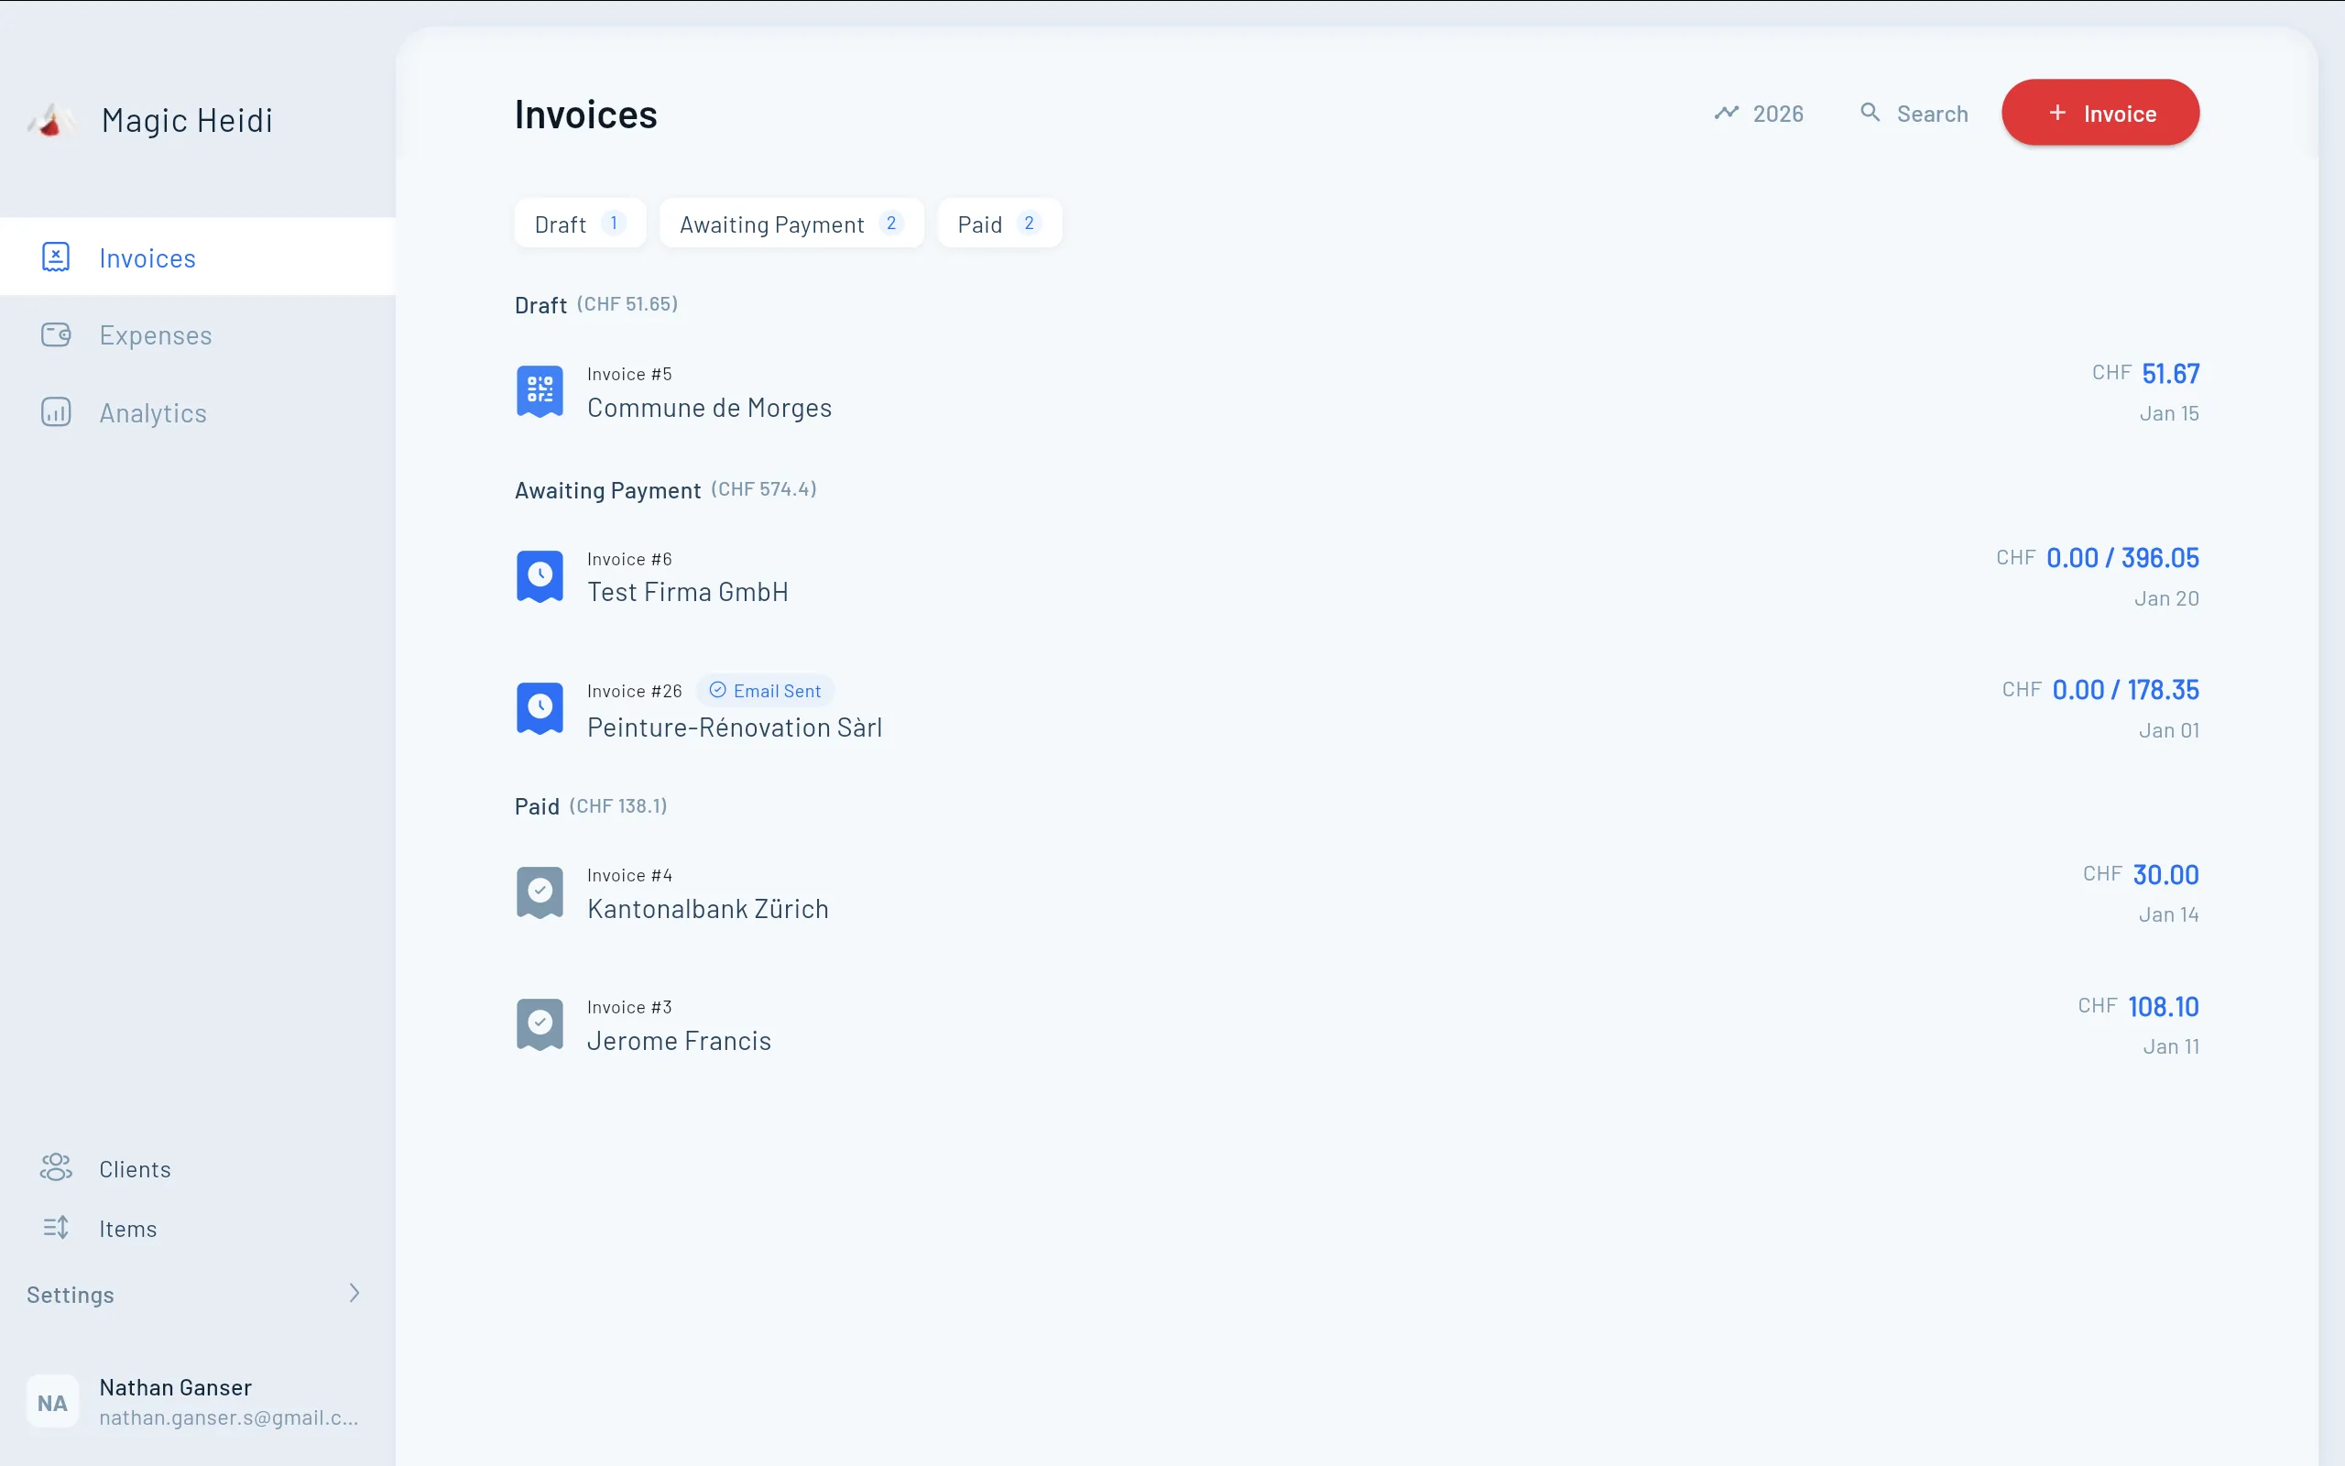Click the search magnifier icon

point(1870,113)
